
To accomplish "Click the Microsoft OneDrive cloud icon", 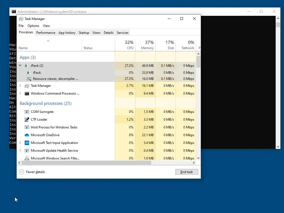I will pos(27,135).
